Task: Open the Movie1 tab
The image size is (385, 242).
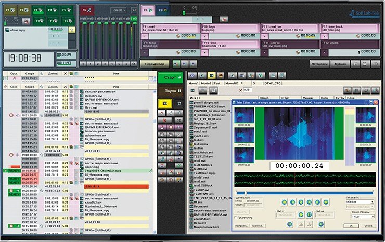Action: pyautogui.click(x=193, y=83)
